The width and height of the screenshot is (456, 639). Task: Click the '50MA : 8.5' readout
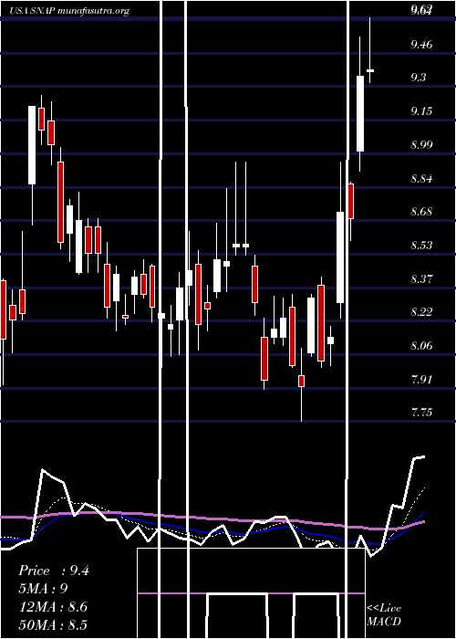click(53, 624)
